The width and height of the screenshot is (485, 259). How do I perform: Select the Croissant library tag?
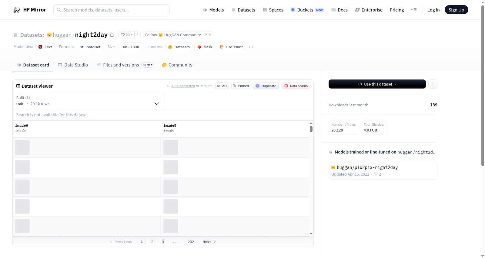231,47
